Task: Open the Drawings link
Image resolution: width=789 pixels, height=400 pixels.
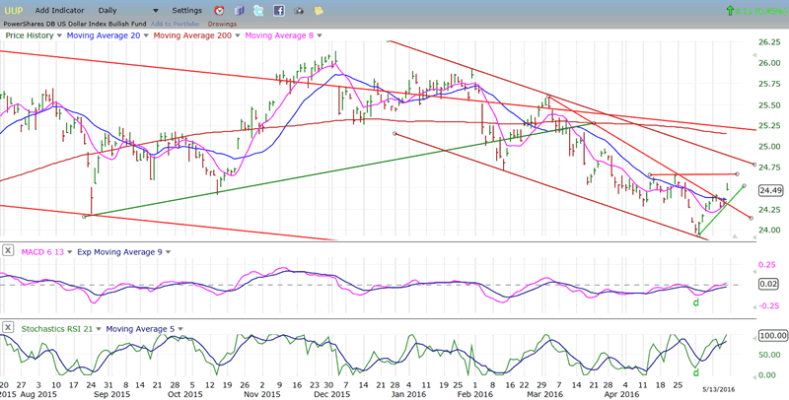Action: click(x=222, y=23)
